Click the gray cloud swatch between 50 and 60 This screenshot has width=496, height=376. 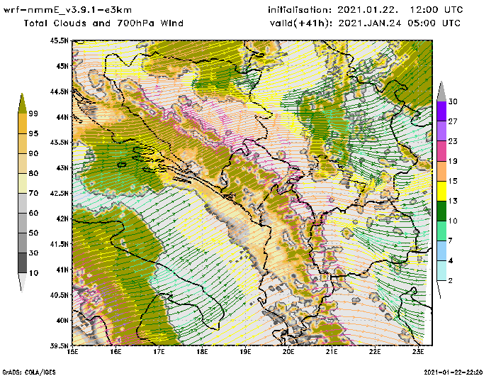(x=22, y=223)
